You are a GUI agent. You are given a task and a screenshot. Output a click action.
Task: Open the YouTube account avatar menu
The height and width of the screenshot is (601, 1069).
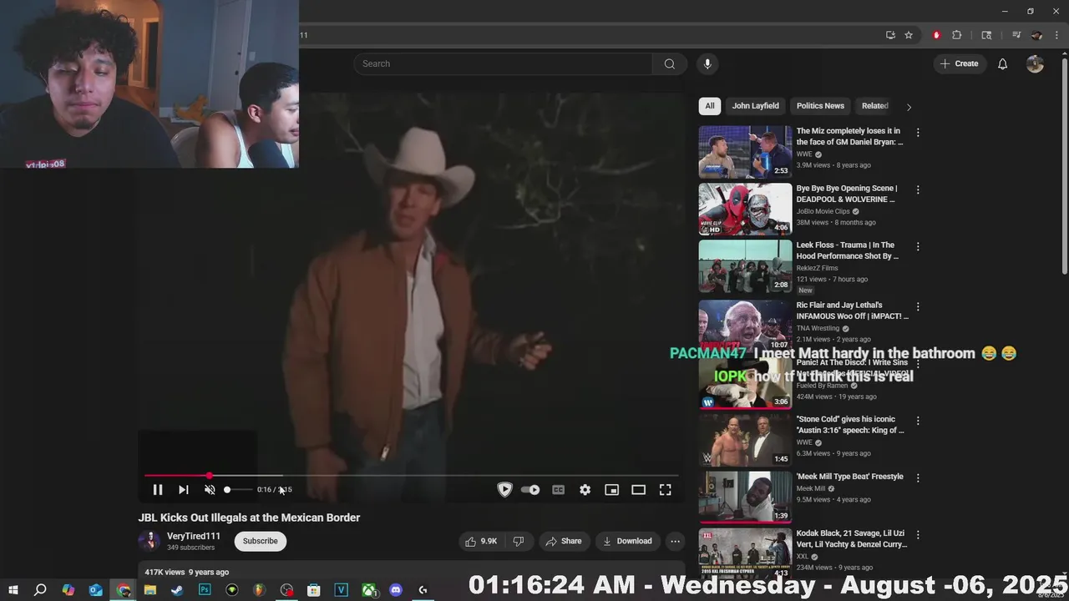pyautogui.click(x=1036, y=63)
